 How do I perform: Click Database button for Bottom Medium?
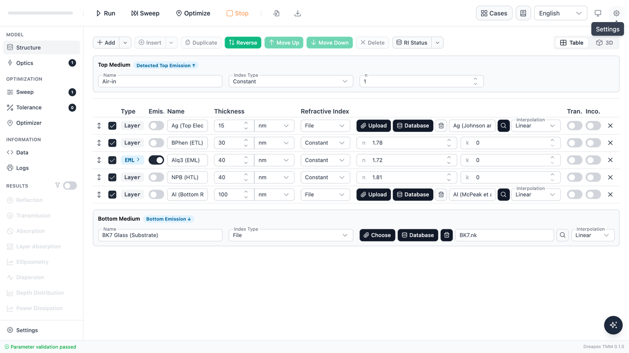tap(418, 235)
